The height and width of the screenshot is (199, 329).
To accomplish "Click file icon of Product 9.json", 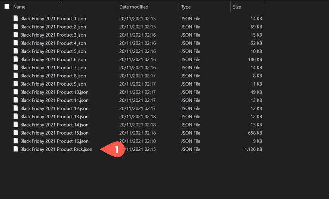I will 16,84.
